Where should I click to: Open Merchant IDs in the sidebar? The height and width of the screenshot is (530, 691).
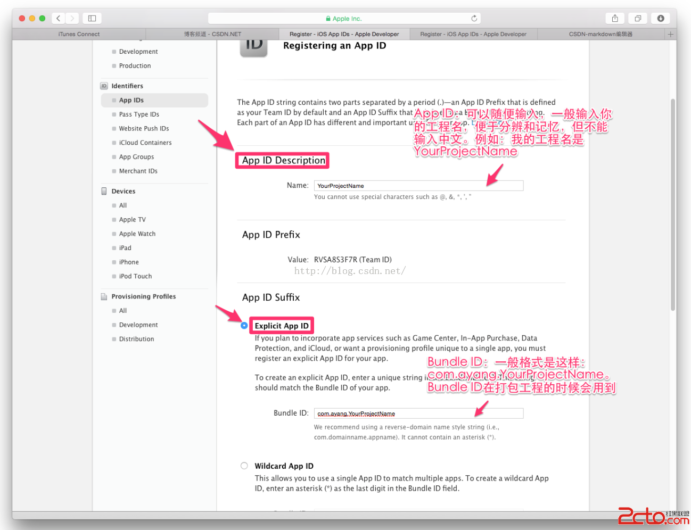(138, 171)
